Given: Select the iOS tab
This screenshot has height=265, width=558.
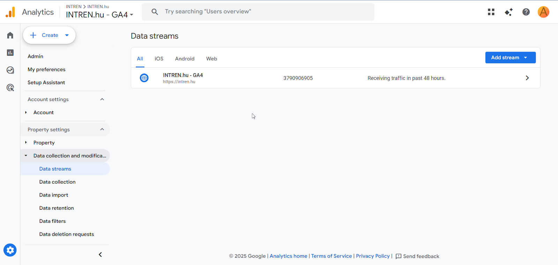Looking at the screenshot, I should pyautogui.click(x=159, y=59).
